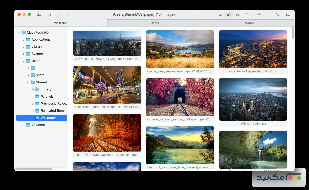This screenshot has width=309, height=190.
Task: Open the sort order arrows icon
Action: point(248,14)
